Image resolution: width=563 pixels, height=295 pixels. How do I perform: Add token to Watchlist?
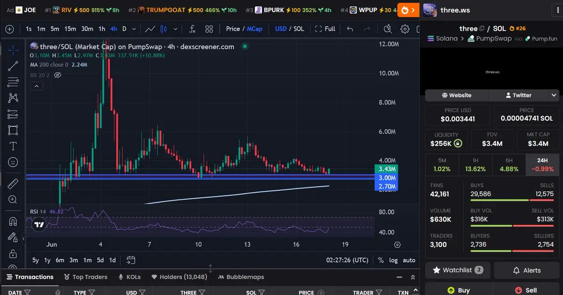click(x=457, y=270)
